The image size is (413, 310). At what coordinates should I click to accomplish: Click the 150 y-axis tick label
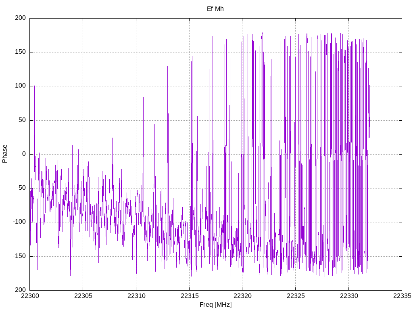coord(21,52)
